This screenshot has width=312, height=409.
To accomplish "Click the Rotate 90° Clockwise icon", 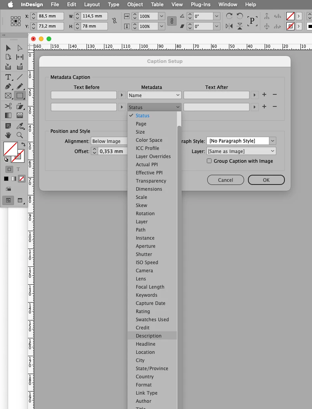I will pos(229,16).
